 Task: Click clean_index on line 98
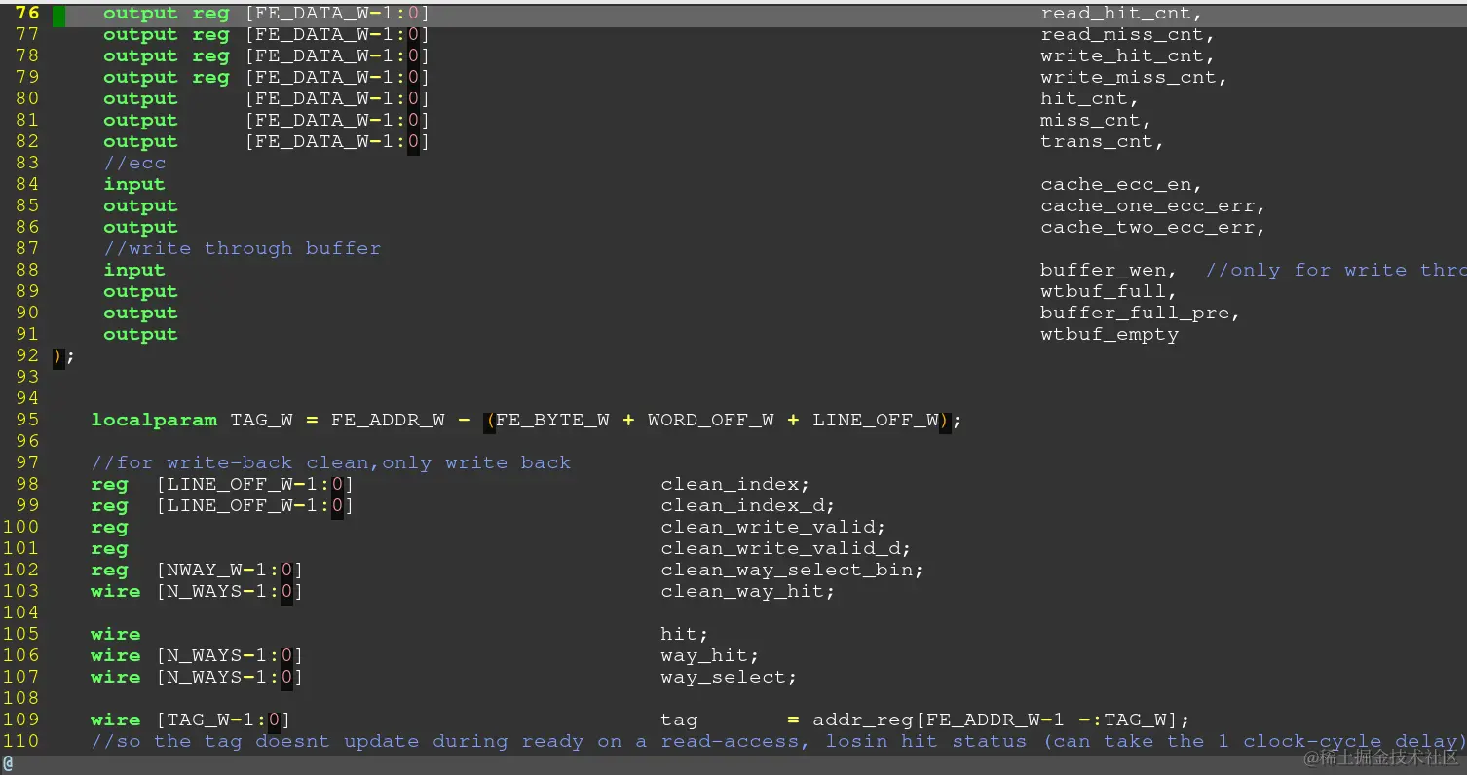click(731, 485)
